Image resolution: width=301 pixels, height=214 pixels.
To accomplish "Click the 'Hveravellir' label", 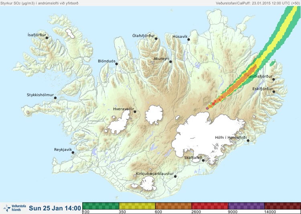I will click(124, 109).
